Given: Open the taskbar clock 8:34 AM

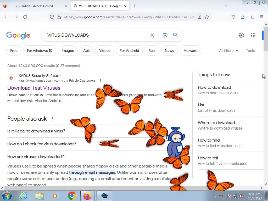Looking at the screenshot, I should (x=254, y=196).
